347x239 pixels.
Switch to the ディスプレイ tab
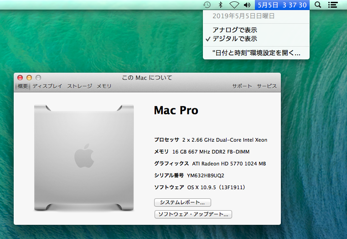pyautogui.click(x=47, y=86)
